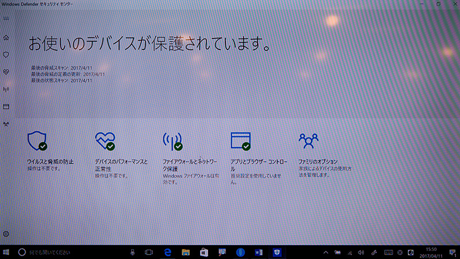Click the 最後の脅威スキャン date text
Image resolution: width=460 pixels, height=259 pixels.
62,68
